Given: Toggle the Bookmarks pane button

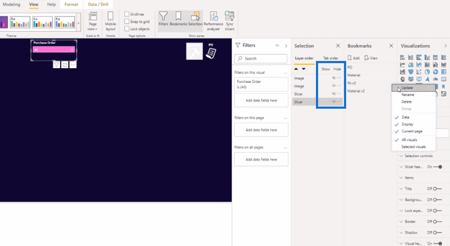Looking at the screenshot, I should pyautogui.click(x=179, y=20).
